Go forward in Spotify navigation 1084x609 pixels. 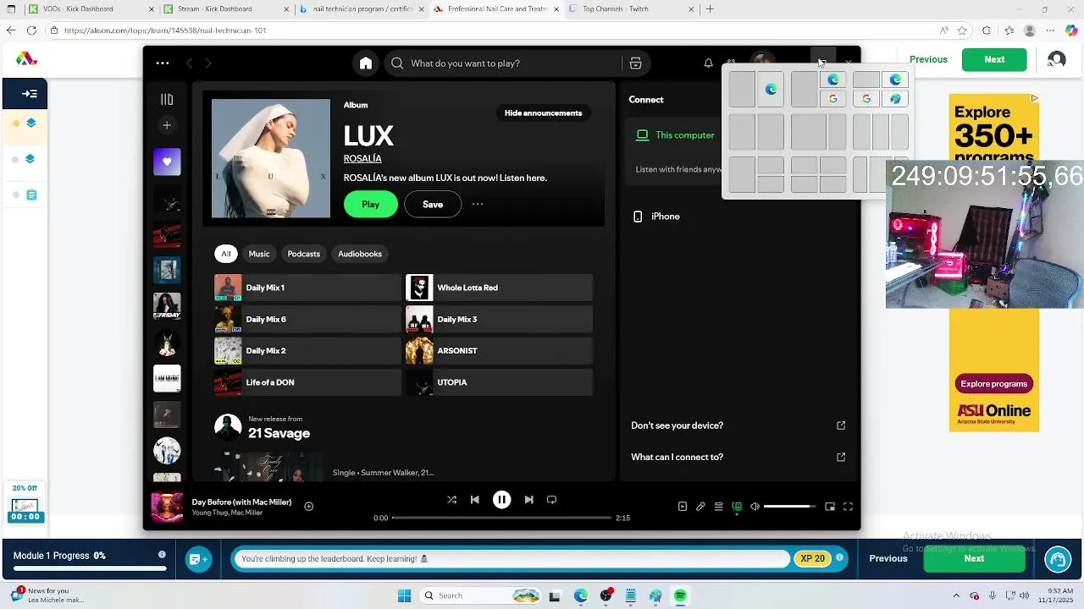click(207, 63)
